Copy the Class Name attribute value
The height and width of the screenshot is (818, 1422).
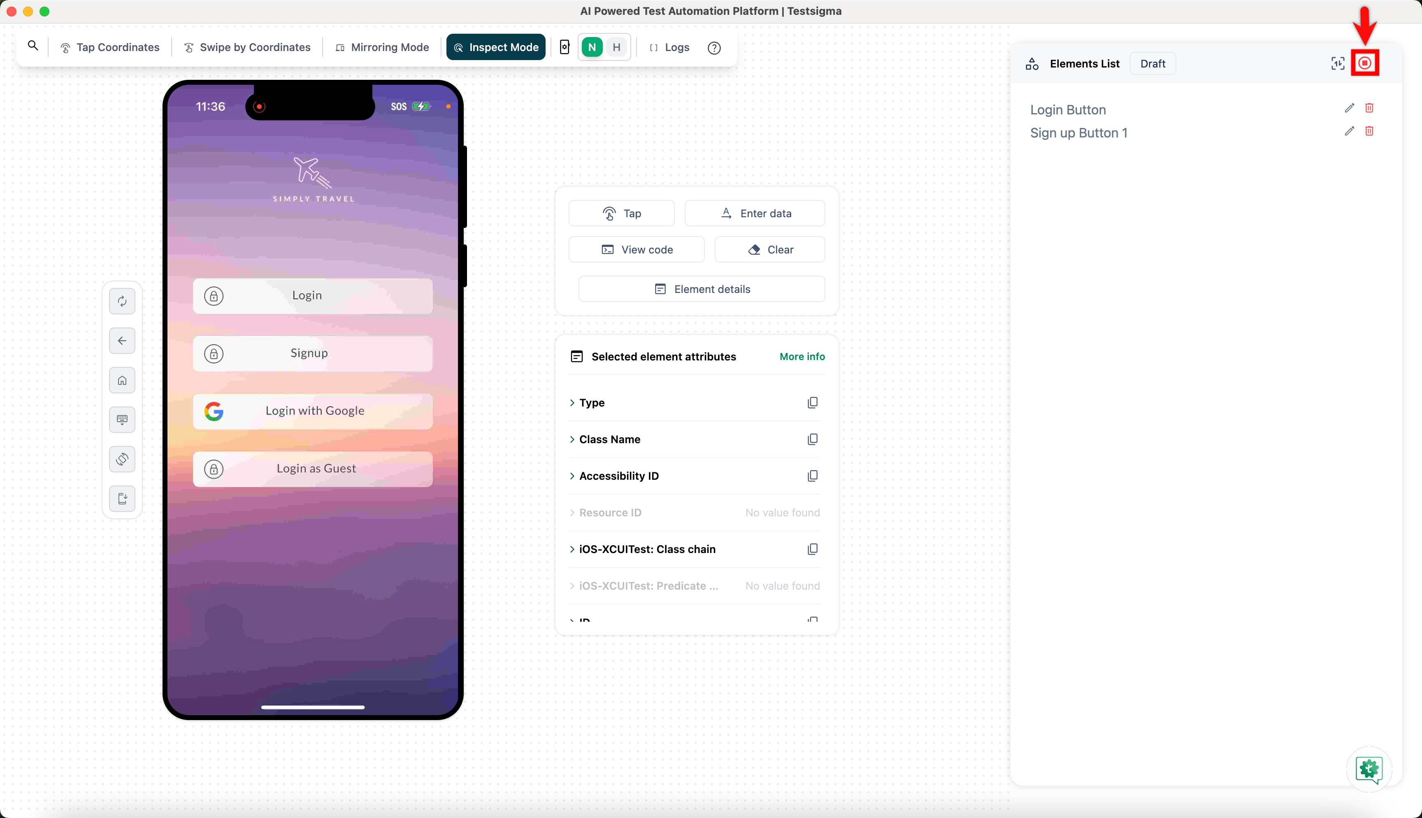(x=812, y=439)
